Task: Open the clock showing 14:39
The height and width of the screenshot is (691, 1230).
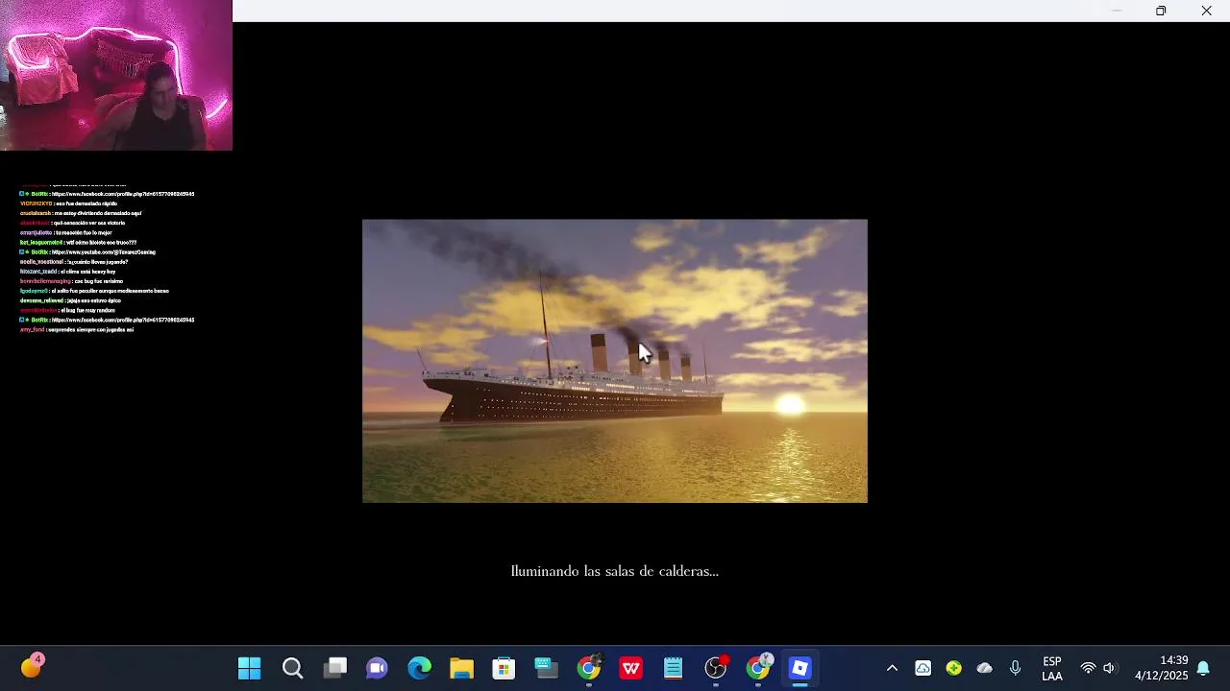Action: point(1161,668)
